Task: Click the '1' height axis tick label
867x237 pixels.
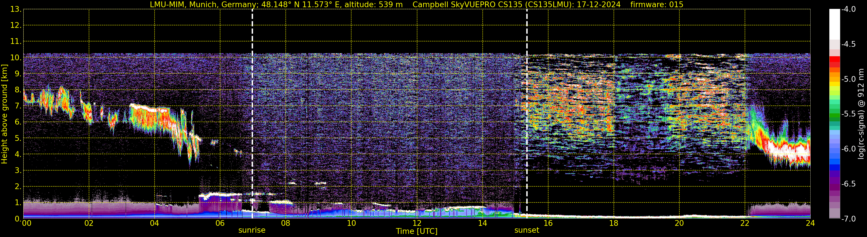Action: tap(18, 203)
